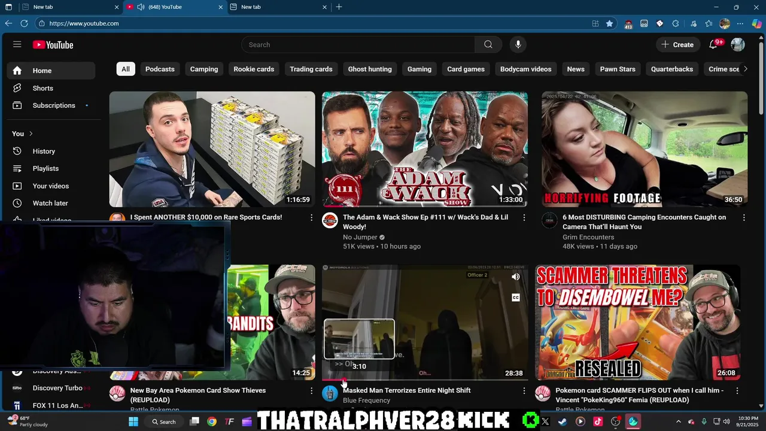The height and width of the screenshot is (431, 766).
Task: Open options for the Masked Man Terrorizes video
Action: [524, 391]
